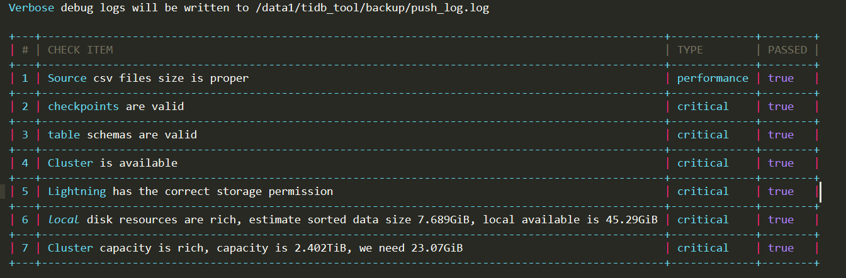Viewport: 846px width, 278px height.
Task: Click the Cluster capacity is rich line
Action: click(x=255, y=248)
